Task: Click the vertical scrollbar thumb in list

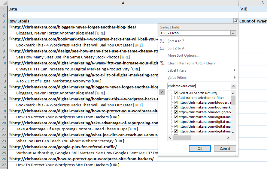Action: (233, 100)
